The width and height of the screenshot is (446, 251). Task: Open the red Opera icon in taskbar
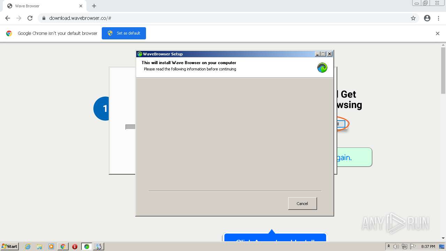point(75,246)
